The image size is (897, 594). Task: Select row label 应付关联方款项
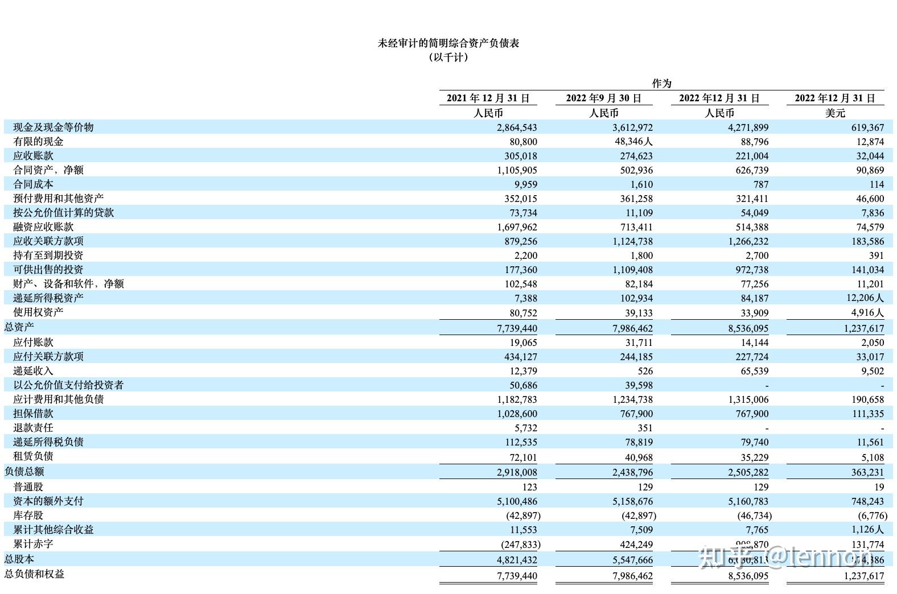coord(48,356)
